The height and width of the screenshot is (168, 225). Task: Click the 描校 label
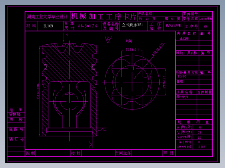16,120
